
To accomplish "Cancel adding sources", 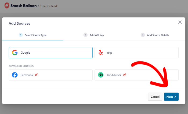I will tap(155, 97).
